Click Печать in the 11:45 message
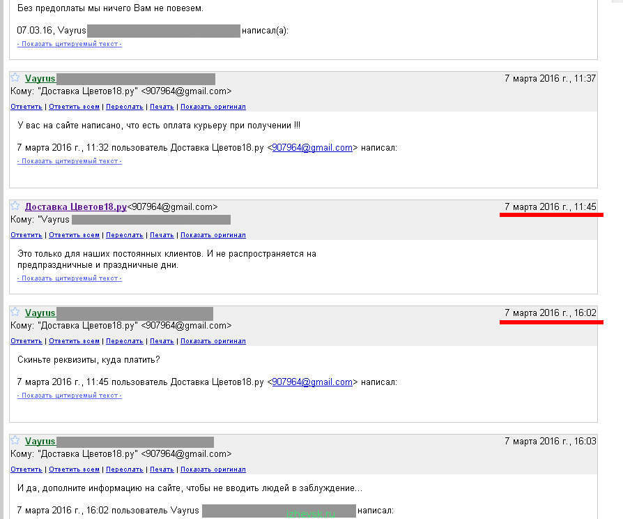This screenshot has width=623, height=519. (162, 235)
